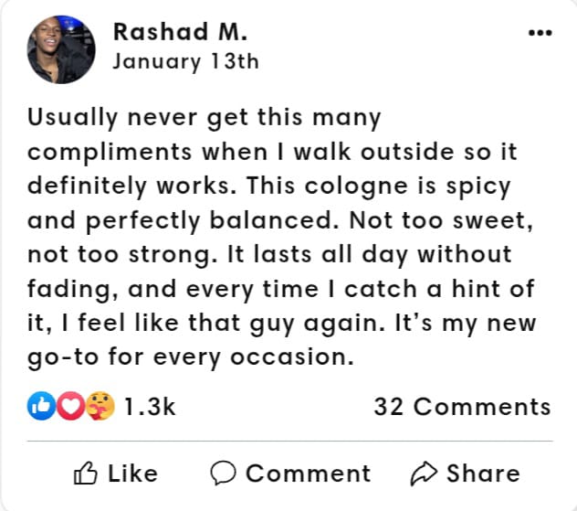Open the three-dot post options menu
577x511 pixels.
coord(540,33)
